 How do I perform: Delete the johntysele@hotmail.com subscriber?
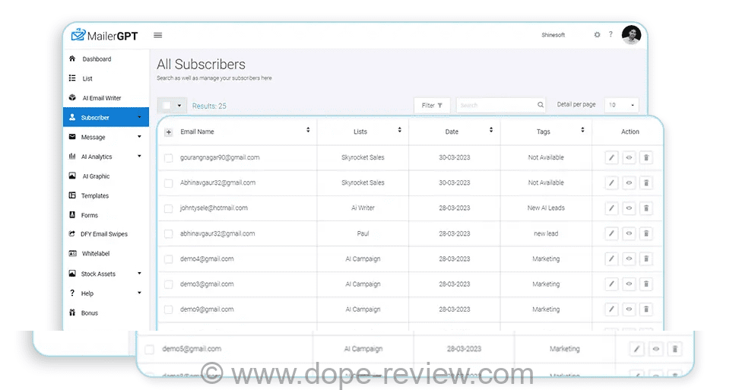point(646,208)
